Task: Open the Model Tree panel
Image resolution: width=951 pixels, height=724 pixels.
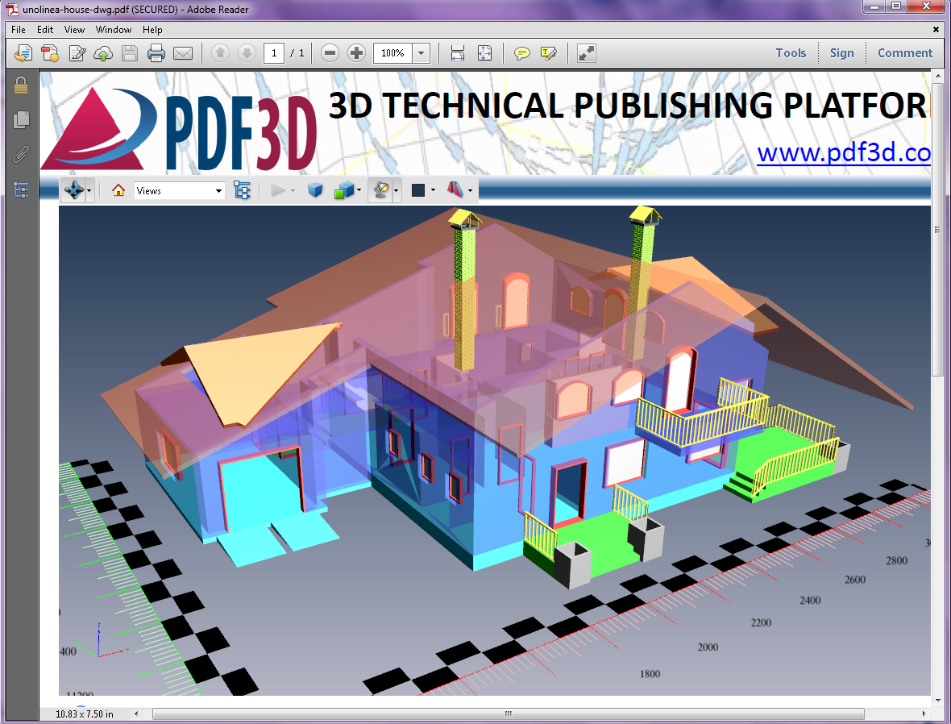Action: (243, 190)
